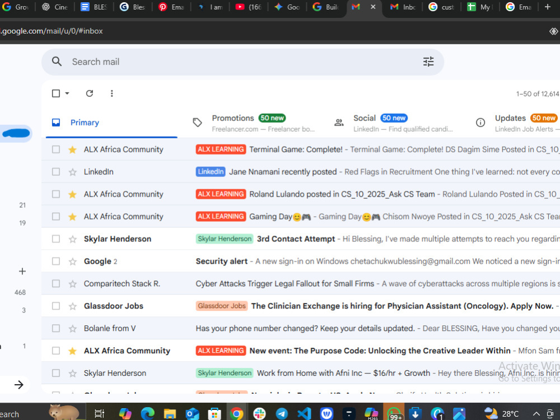Tick the select-all checkbox in toolbar

[x=55, y=93]
